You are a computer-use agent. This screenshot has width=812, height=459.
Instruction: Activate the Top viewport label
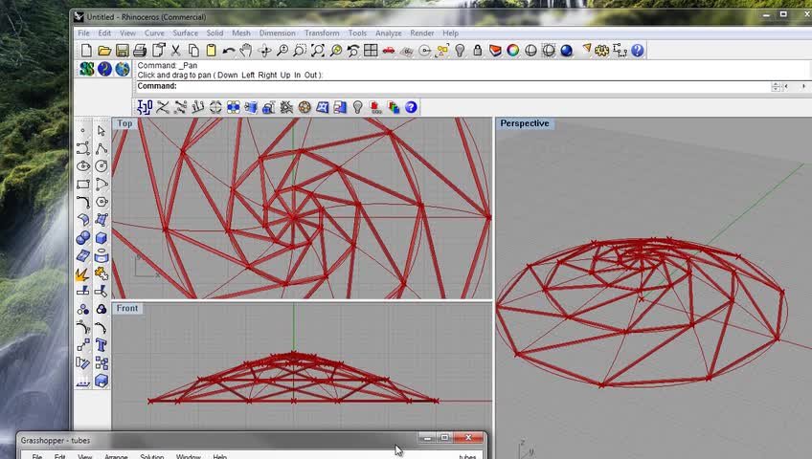click(124, 123)
